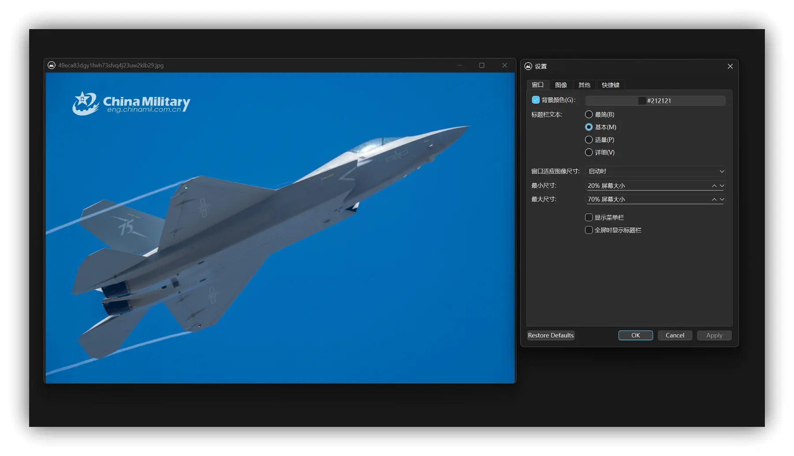The image size is (794, 456).
Task: Switch to the 窗口 tab
Action: coord(538,85)
